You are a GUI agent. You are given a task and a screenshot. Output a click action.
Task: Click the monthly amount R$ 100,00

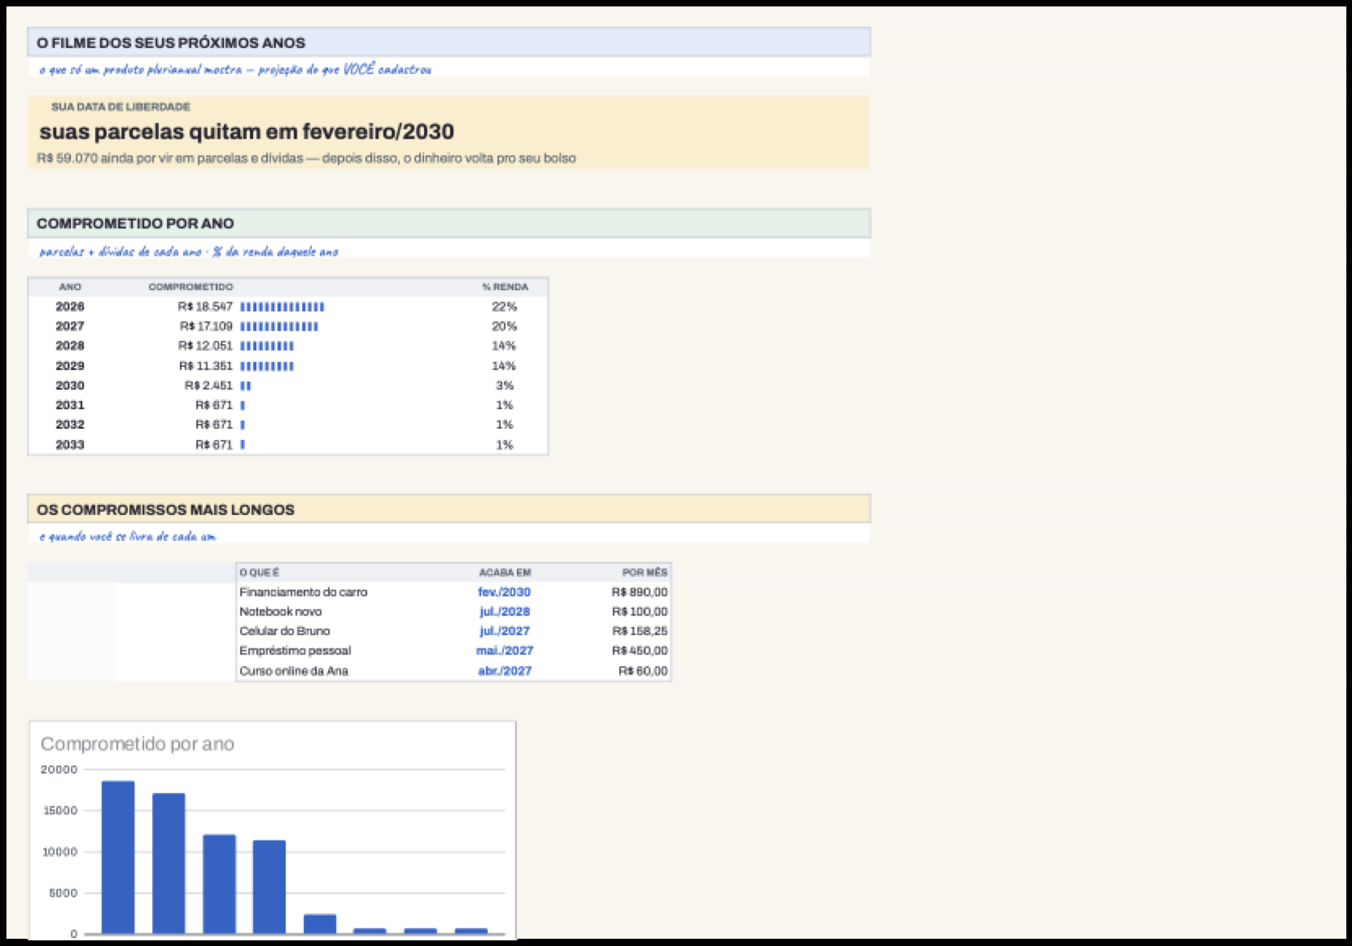pyautogui.click(x=640, y=612)
